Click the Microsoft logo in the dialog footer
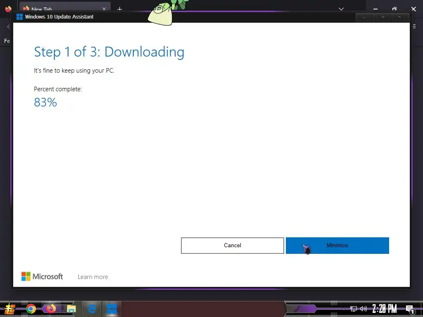This screenshot has height=317, width=423. 42,276
